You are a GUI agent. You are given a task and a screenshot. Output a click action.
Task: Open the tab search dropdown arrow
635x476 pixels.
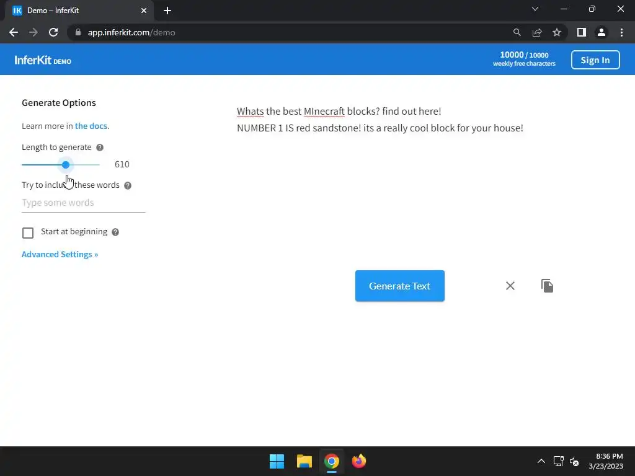pyautogui.click(x=535, y=9)
